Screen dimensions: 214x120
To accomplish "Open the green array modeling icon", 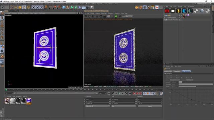I will pyautogui.click(x=76, y=7).
